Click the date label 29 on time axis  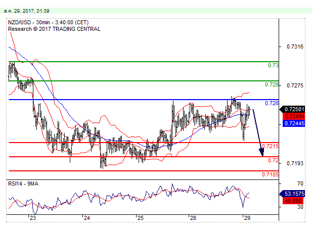(247, 218)
